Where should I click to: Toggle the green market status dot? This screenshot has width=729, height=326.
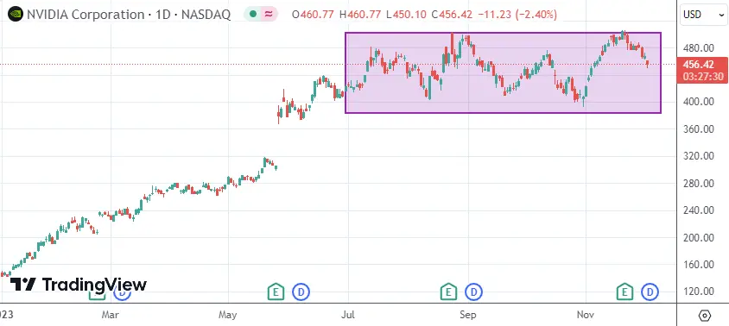(x=253, y=14)
